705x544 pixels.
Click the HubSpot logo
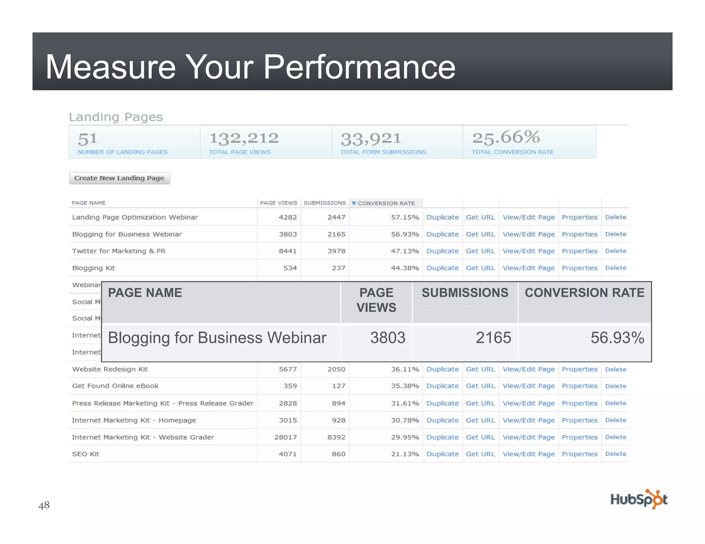tap(639, 499)
